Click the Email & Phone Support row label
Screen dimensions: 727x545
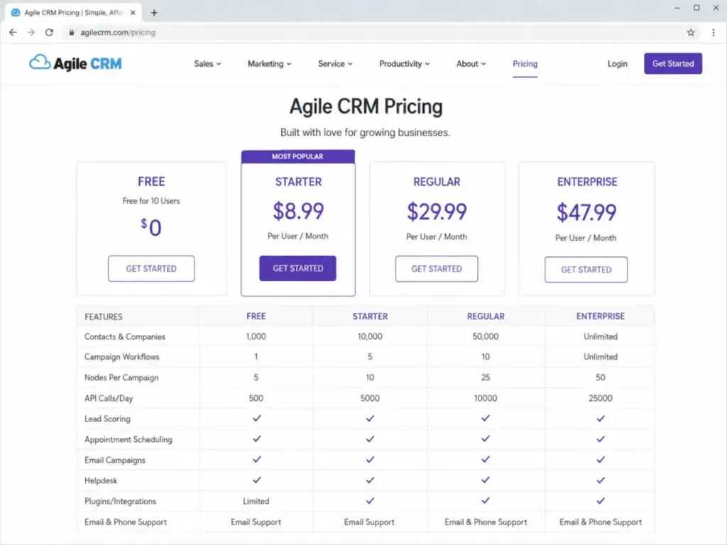point(126,522)
